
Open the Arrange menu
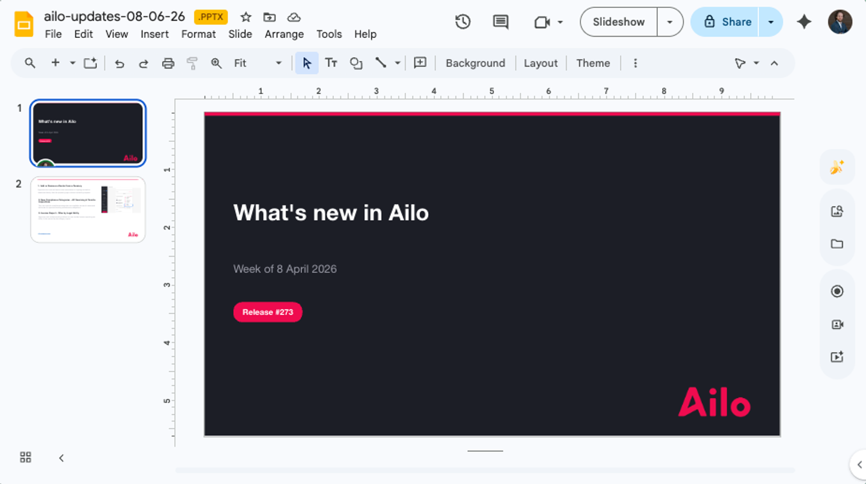(x=284, y=34)
